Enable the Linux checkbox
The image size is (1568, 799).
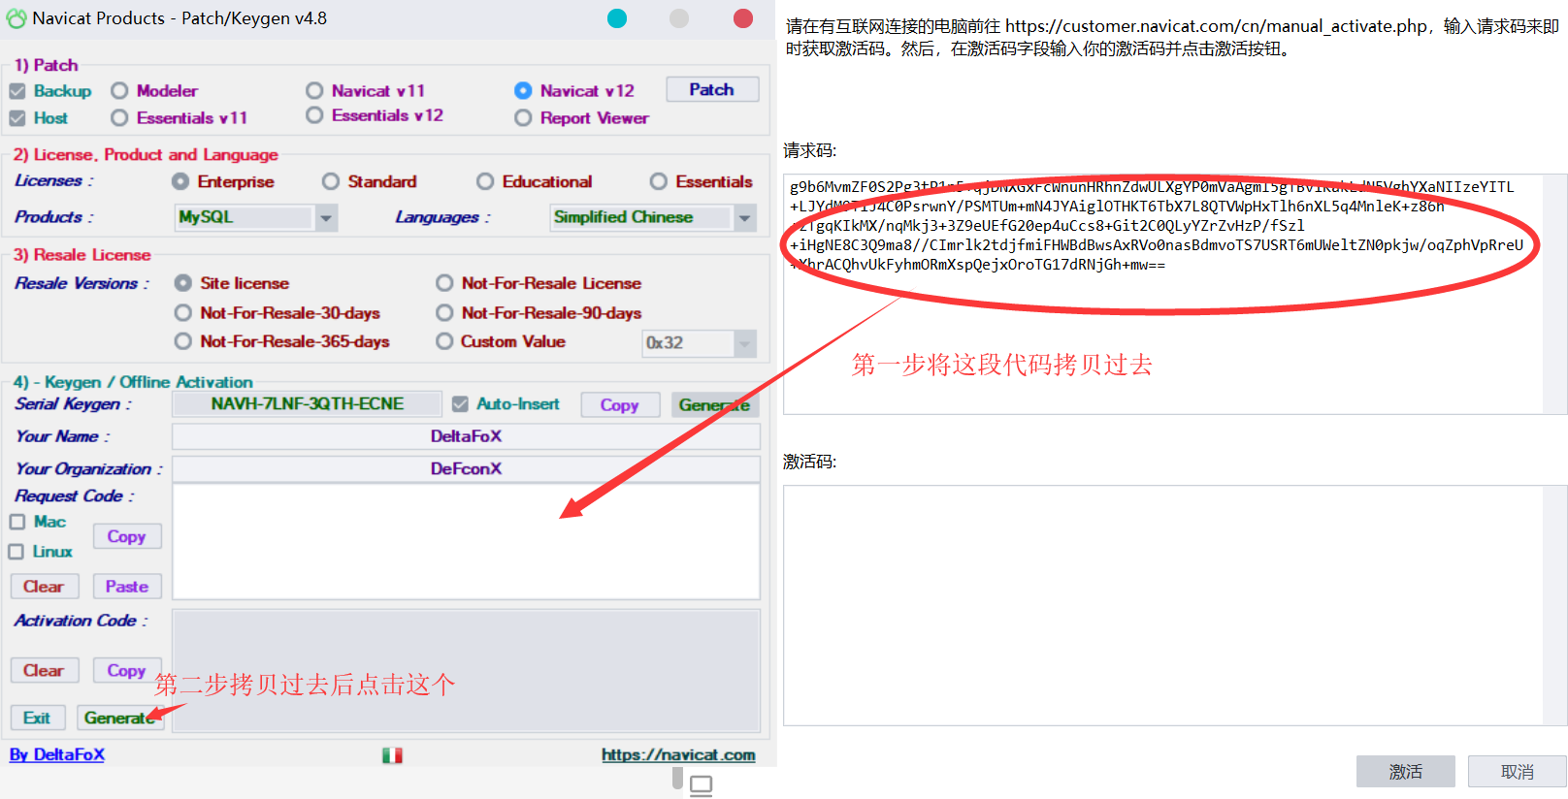click(16, 552)
